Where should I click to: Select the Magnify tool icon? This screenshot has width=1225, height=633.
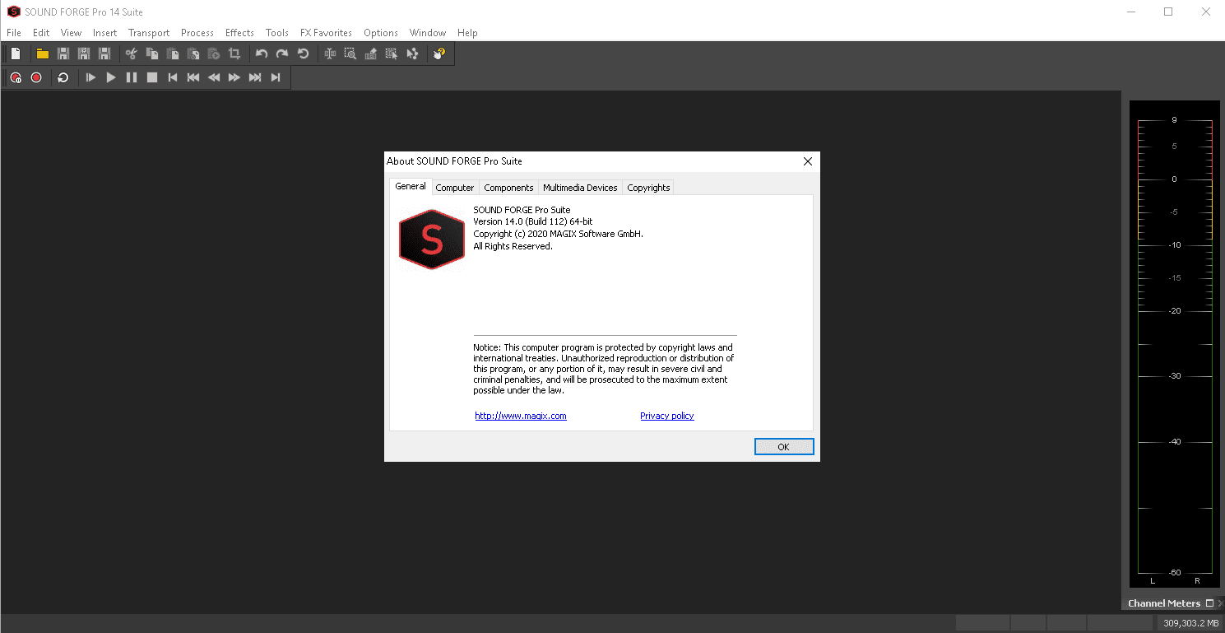pyautogui.click(x=350, y=54)
